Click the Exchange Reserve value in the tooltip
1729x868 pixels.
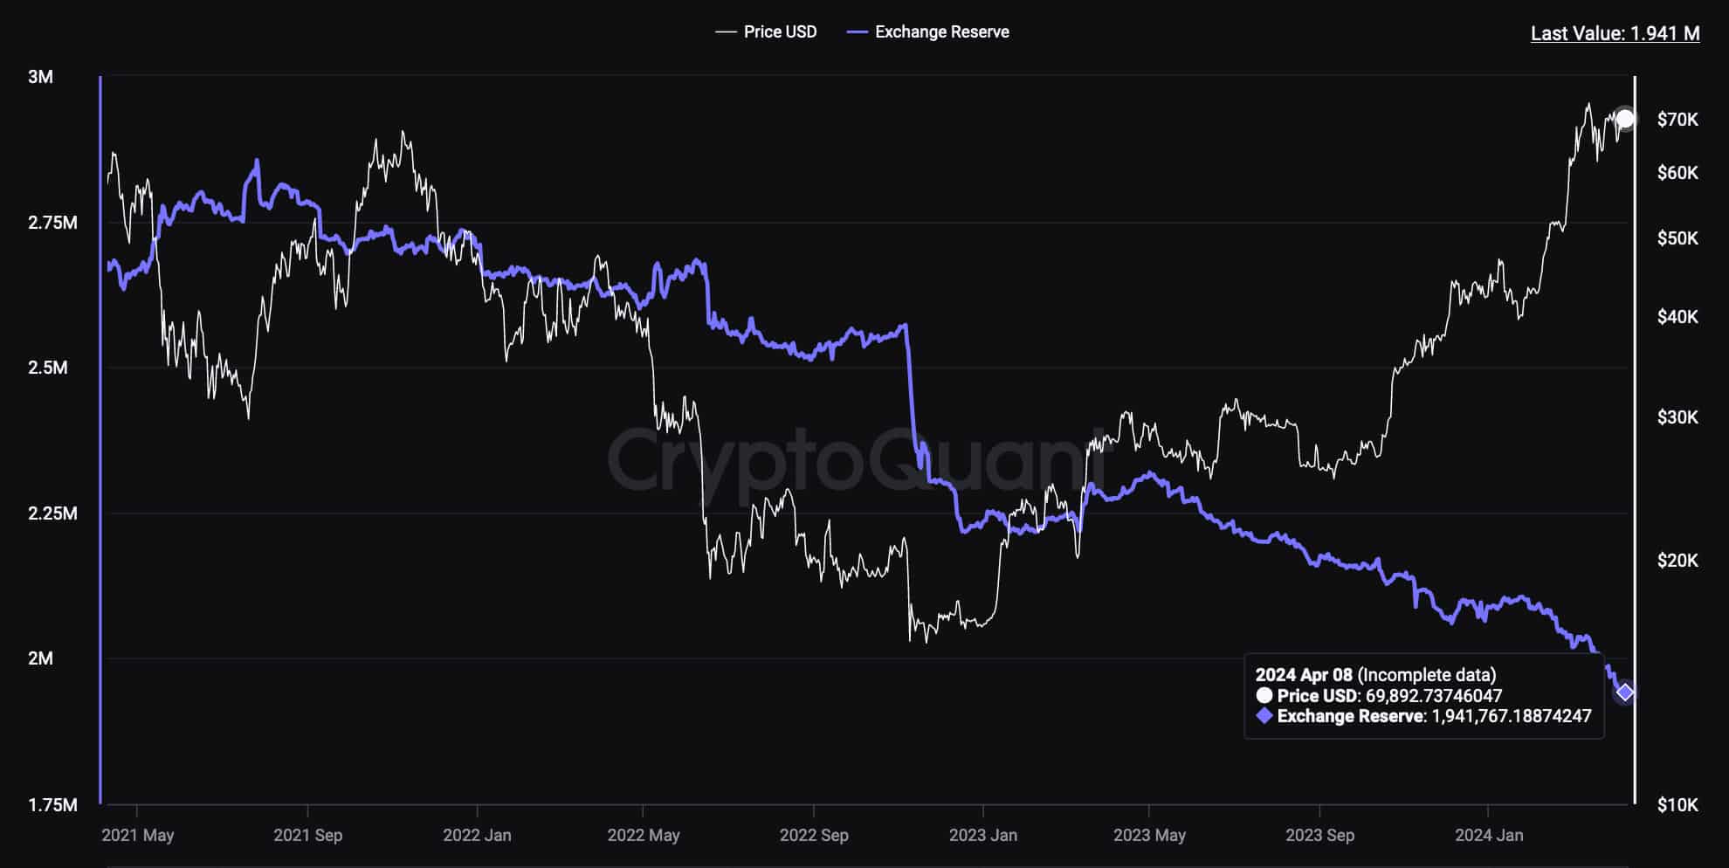(1511, 716)
